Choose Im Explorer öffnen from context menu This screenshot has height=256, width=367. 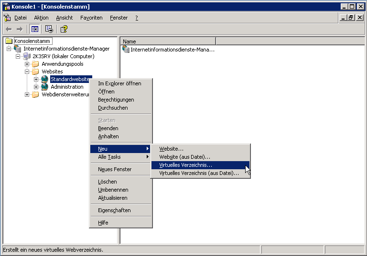[x=120, y=83]
